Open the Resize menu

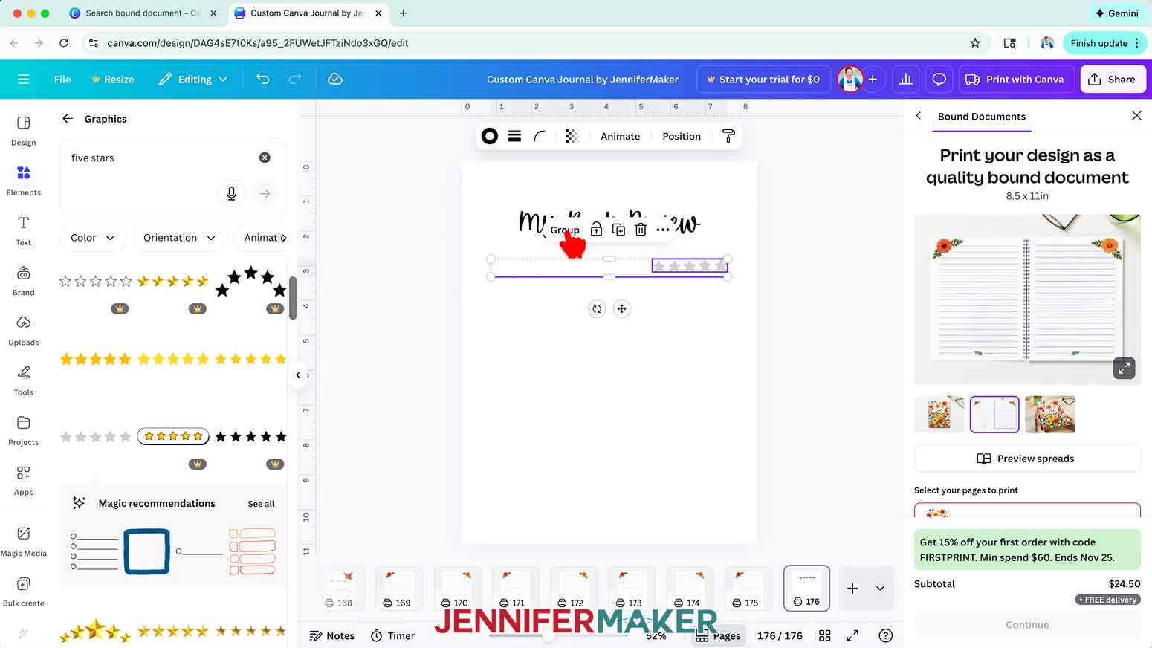point(112,79)
